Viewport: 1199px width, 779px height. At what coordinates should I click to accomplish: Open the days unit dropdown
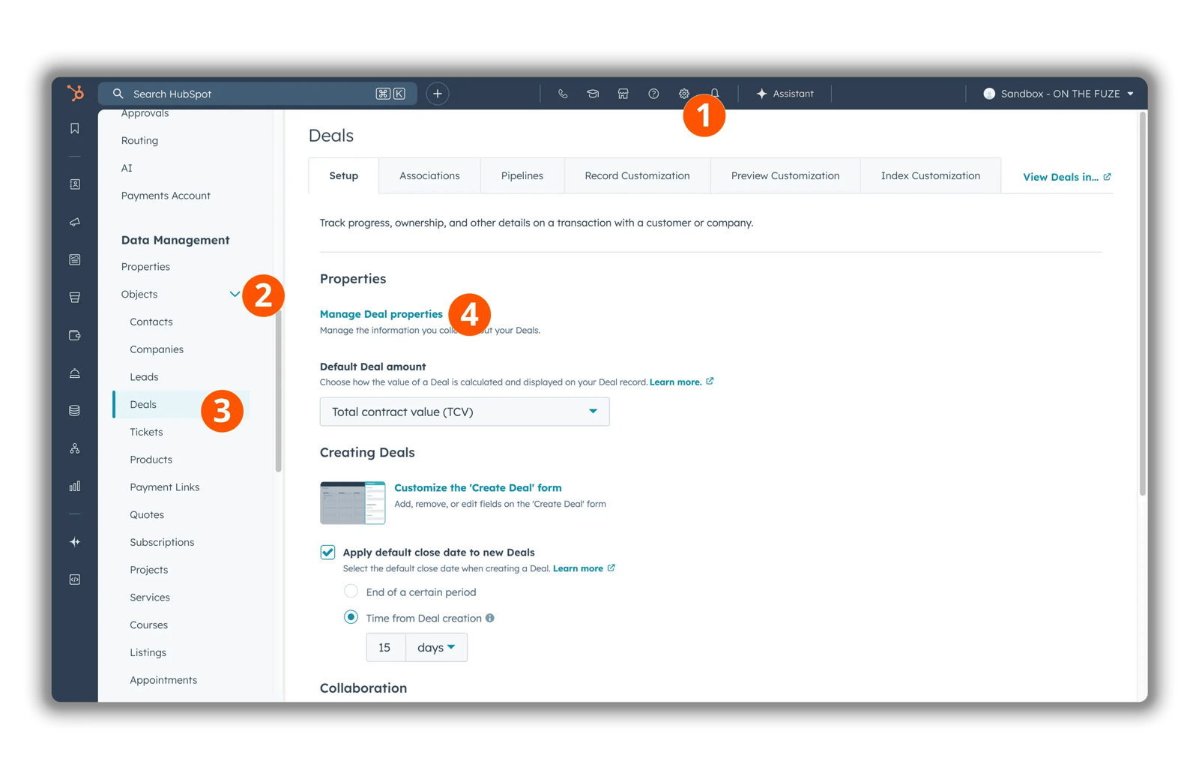(436, 647)
